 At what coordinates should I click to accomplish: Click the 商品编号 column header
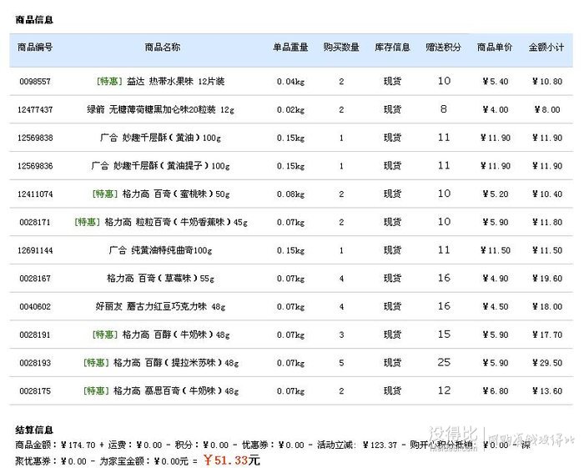point(35,48)
